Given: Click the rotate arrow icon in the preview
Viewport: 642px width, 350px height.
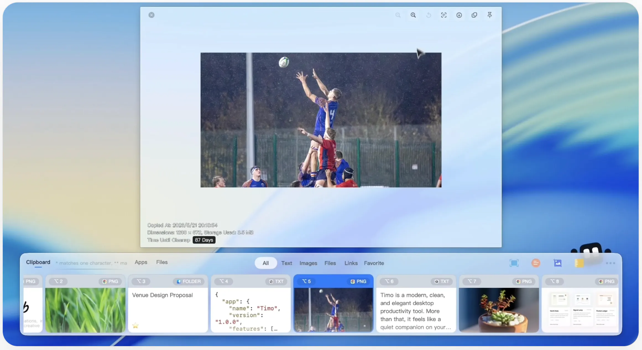Looking at the screenshot, I should tap(429, 15).
